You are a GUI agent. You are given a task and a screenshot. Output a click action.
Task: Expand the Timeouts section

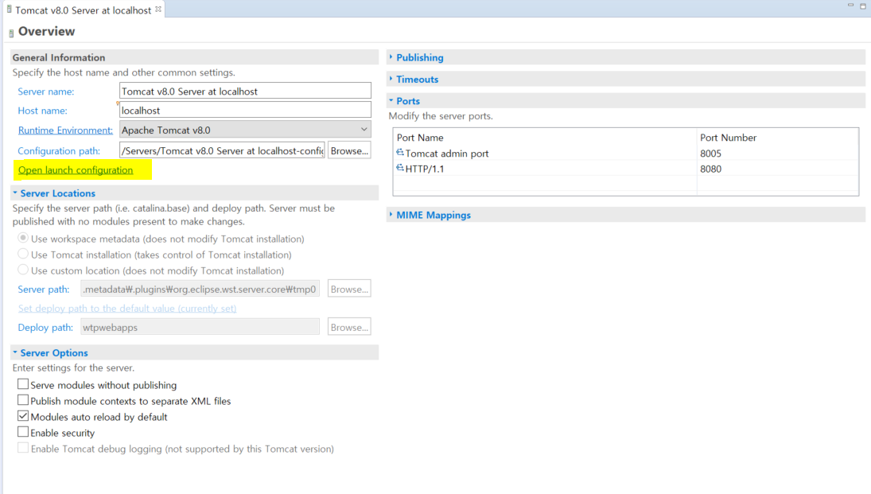391,78
